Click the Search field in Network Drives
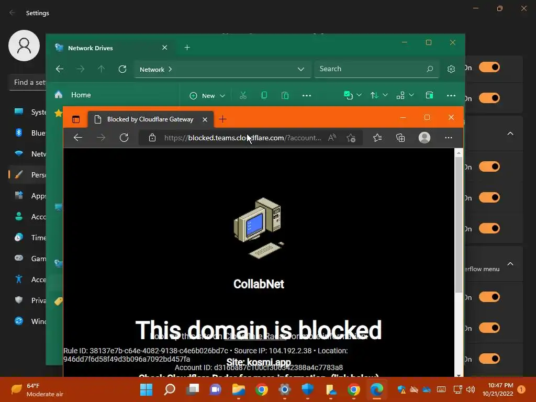Viewport: 536px width, 402px height. pos(376,69)
